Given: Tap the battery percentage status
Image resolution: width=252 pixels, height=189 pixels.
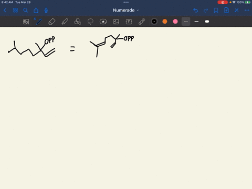Looking at the screenshot, I should 240,2.
